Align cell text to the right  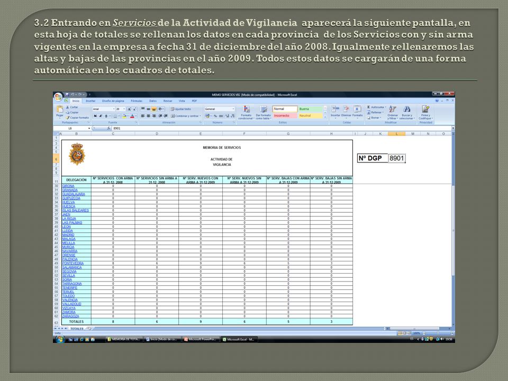tap(153, 116)
